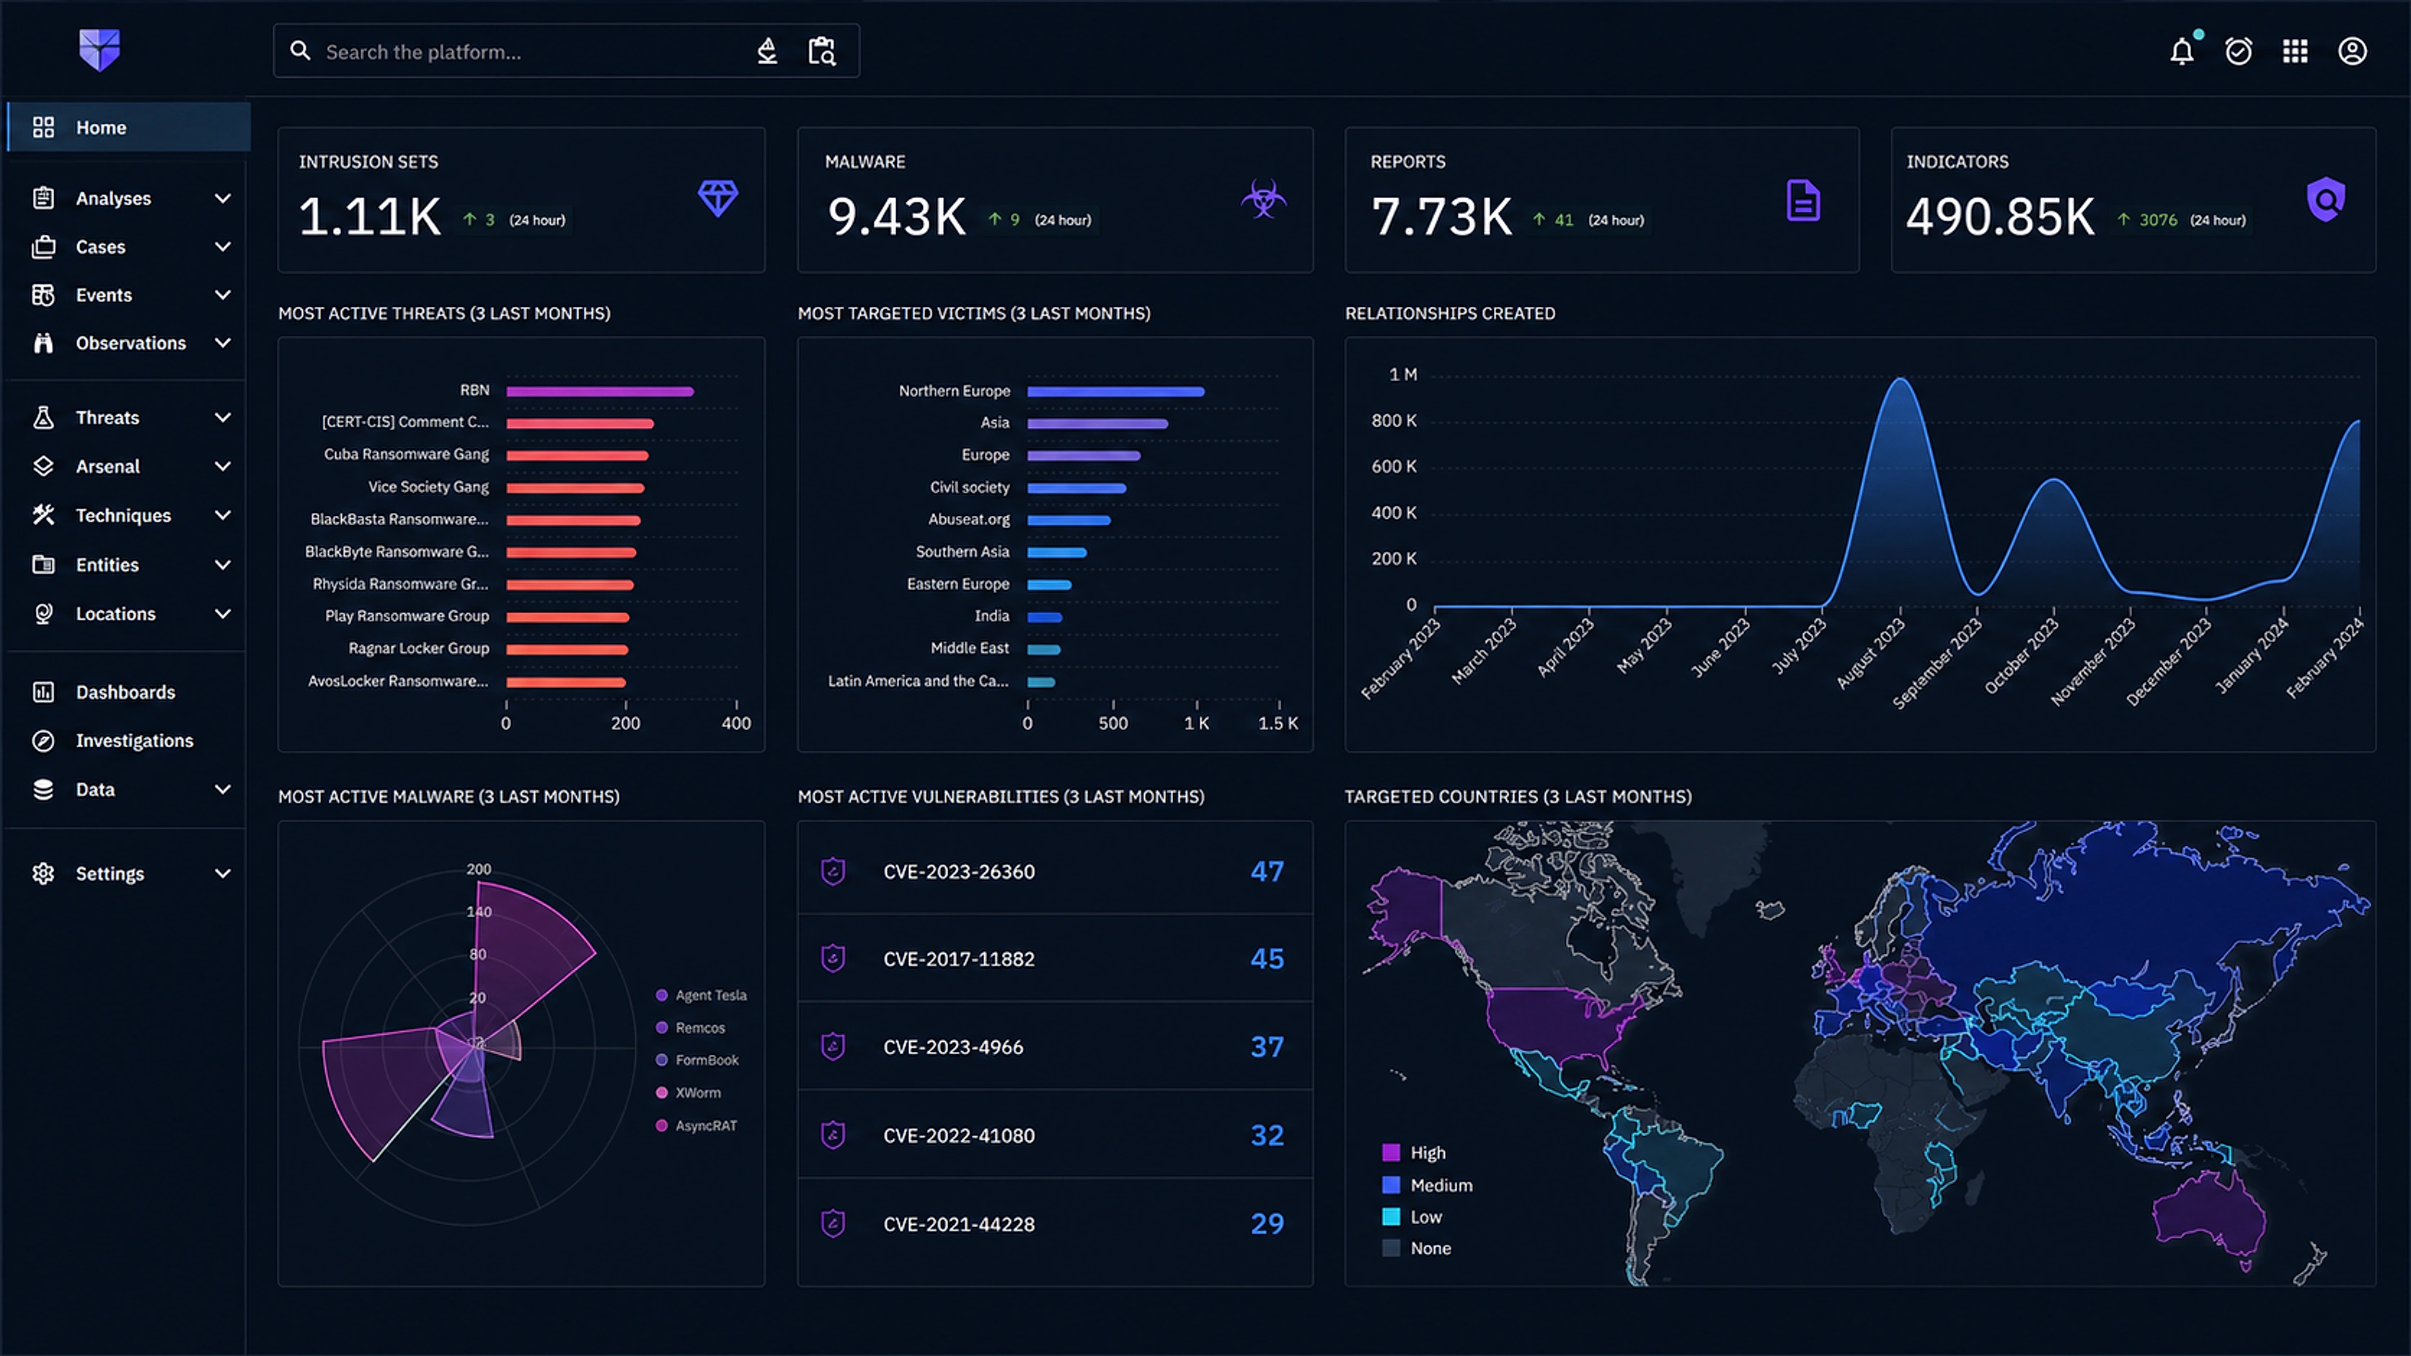Click the Data database icon
The height and width of the screenshot is (1356, 2411).
pyautogui.click(x=43, y=789)
